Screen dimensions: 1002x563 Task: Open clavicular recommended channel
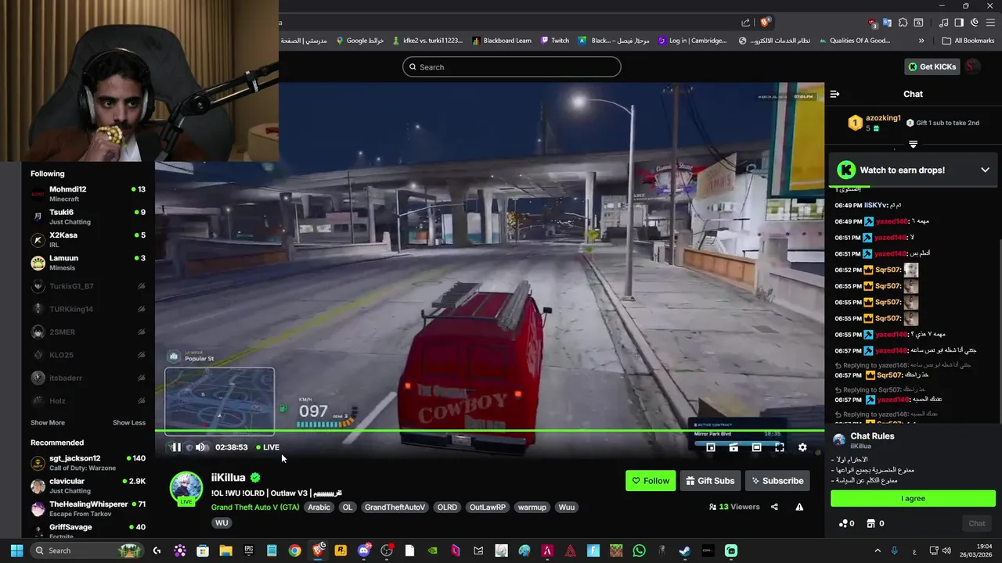click(88, 485)
